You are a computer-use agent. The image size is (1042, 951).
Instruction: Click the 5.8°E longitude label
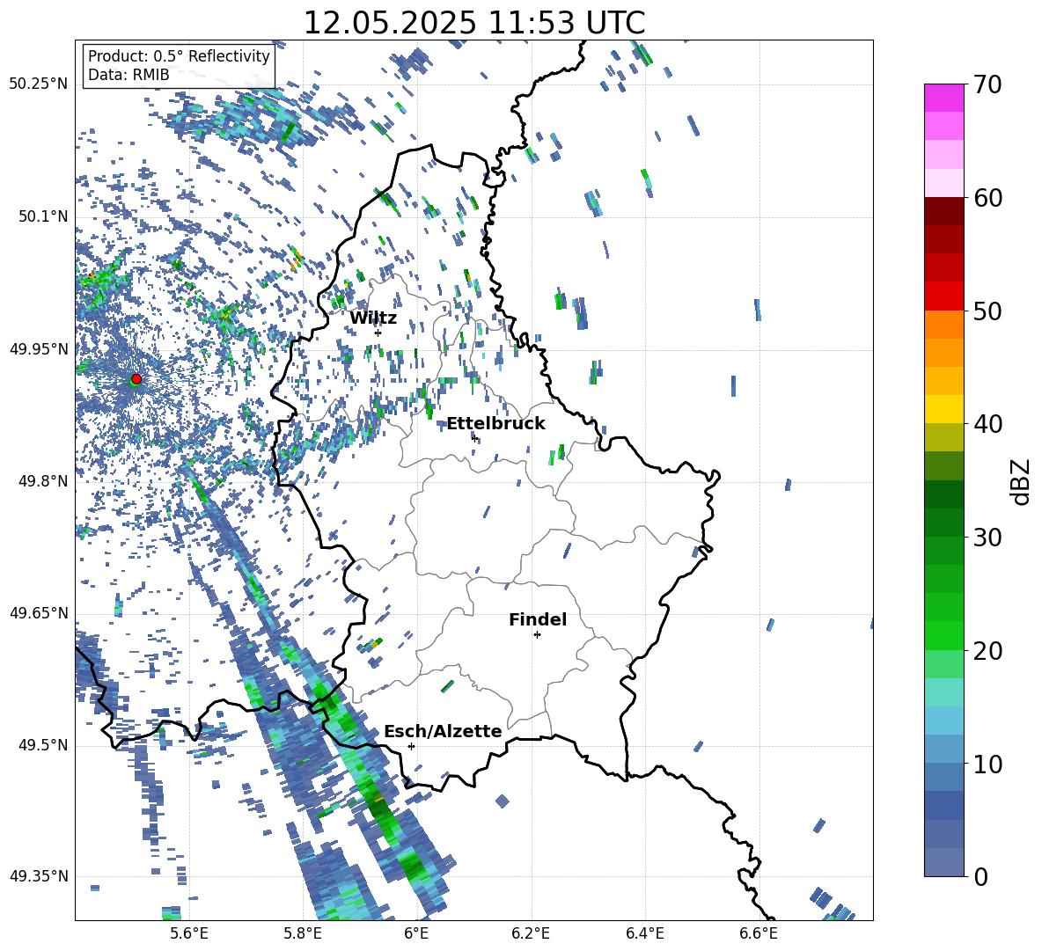(x=303, y=933)
